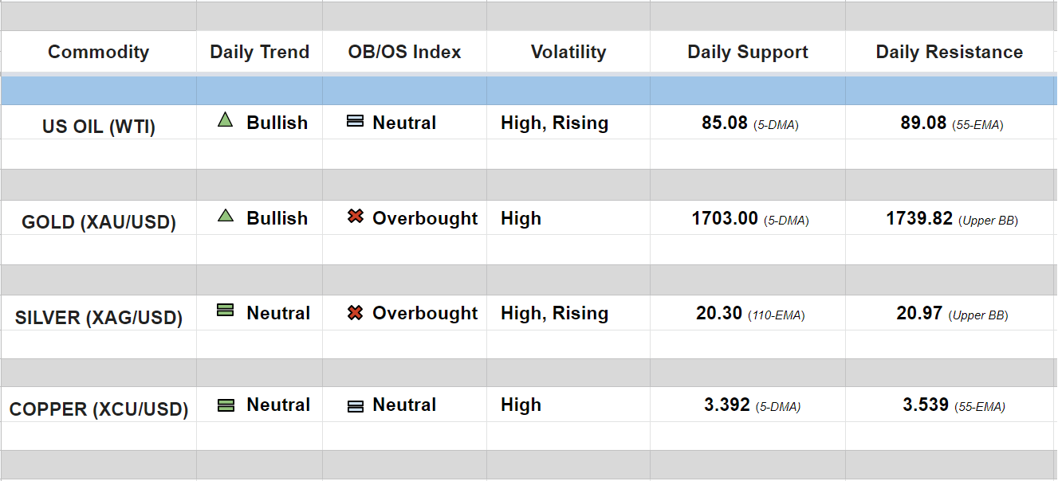
Task: Click the GOLD (XAU/USD) row label
Action: click(x=98, y=222)
